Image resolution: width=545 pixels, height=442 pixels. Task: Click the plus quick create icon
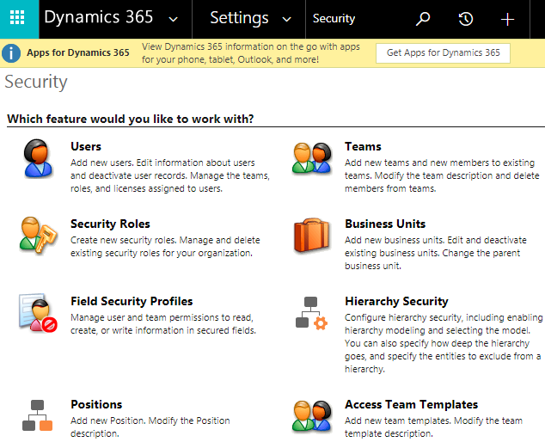(x=507, y=19)
